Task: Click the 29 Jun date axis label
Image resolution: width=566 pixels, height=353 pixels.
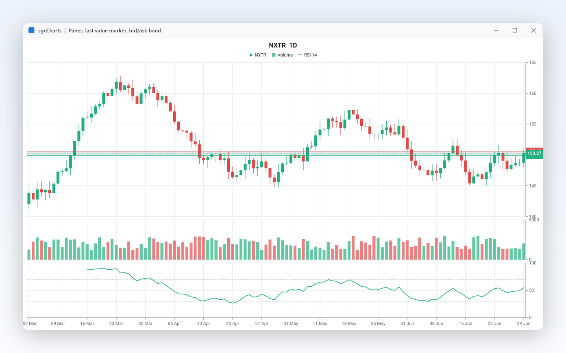Action: pos(523,324)
